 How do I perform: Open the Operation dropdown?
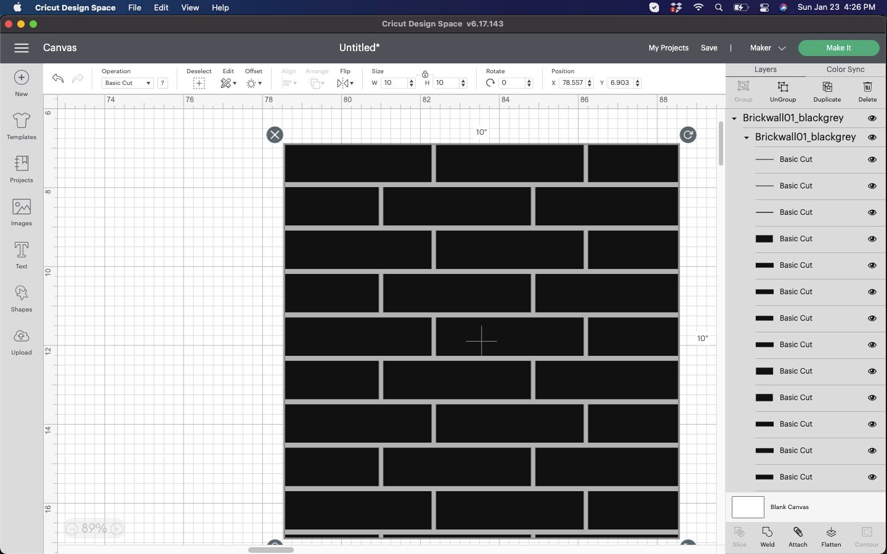click(x=127, y=83)
